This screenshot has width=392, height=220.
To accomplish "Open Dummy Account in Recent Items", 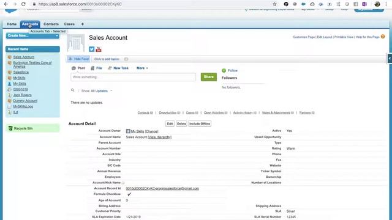I will coord(25,101).
